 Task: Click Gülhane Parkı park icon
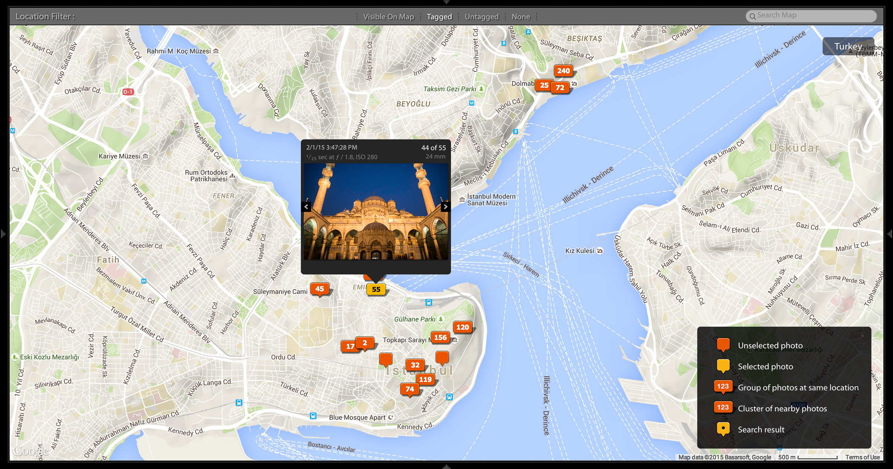click(441, 319)
